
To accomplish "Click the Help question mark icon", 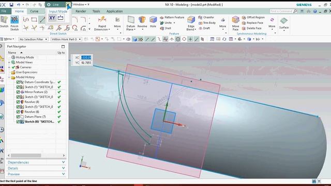I will tap(315, 11).
